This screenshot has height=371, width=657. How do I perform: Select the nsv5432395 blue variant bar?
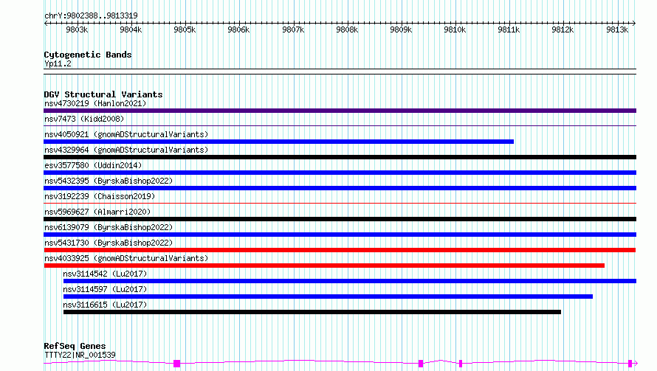340,188
